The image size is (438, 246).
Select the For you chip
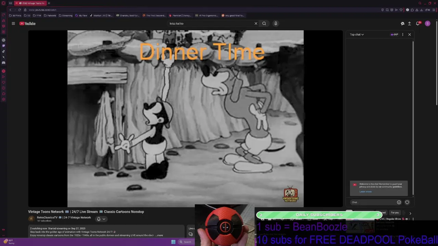click(395, 213)
